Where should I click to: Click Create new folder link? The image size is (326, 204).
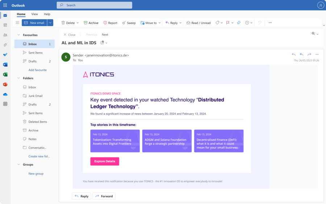(x=39, y=157)
